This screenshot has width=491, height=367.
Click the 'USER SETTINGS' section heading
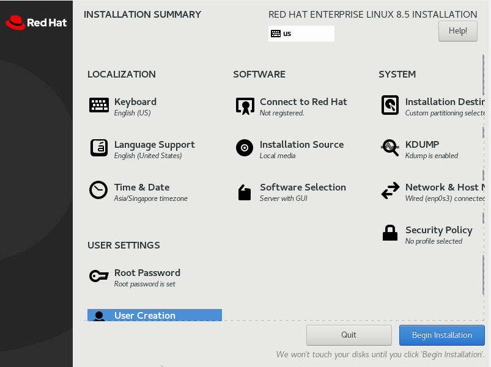(x=124, y=245)
